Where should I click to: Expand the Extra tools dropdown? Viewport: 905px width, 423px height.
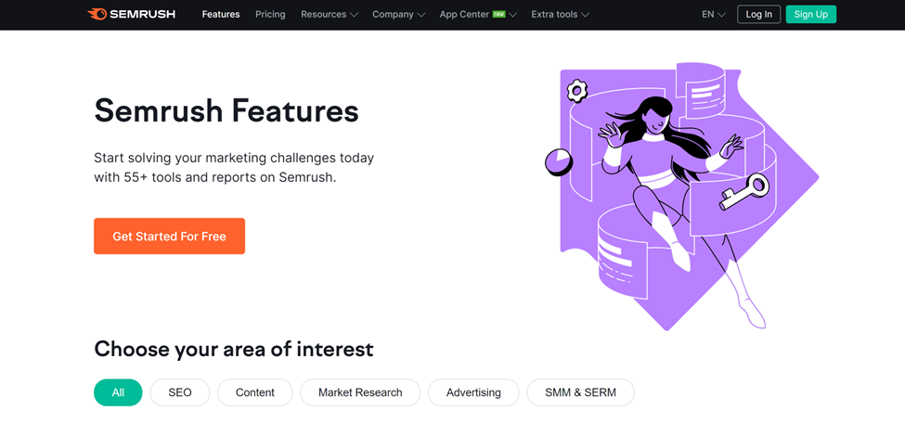(560, 15)
